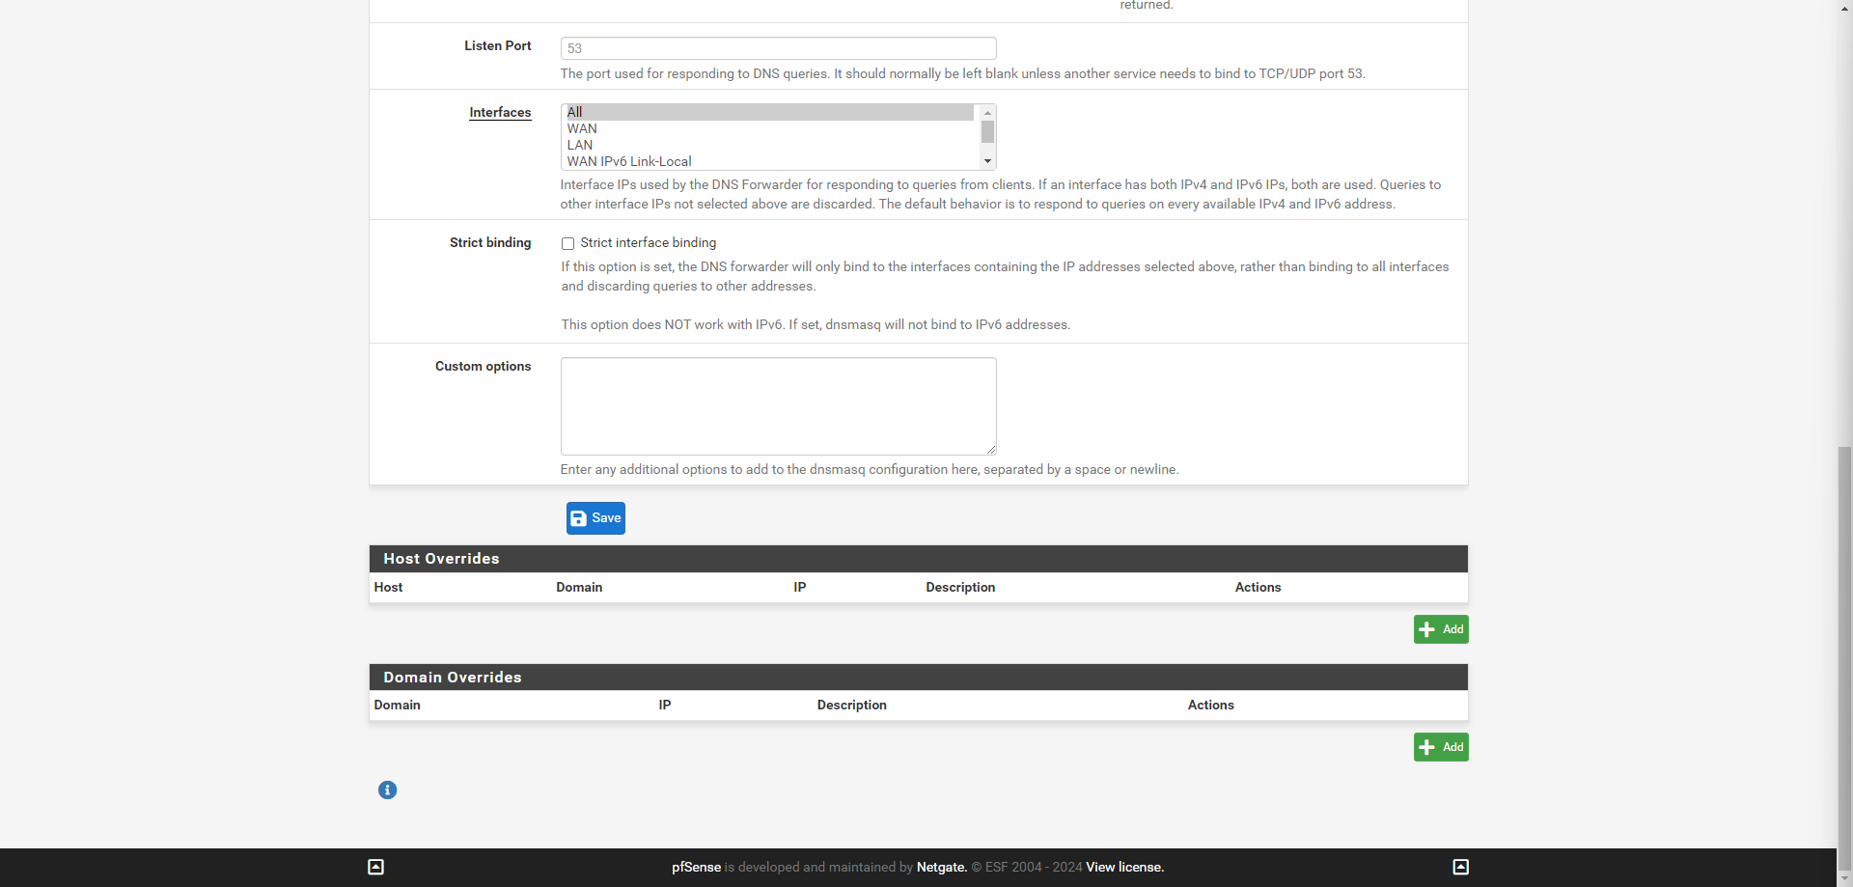Click the 'Strict binding' label
Screen dimensions: 1853x887
490,242
